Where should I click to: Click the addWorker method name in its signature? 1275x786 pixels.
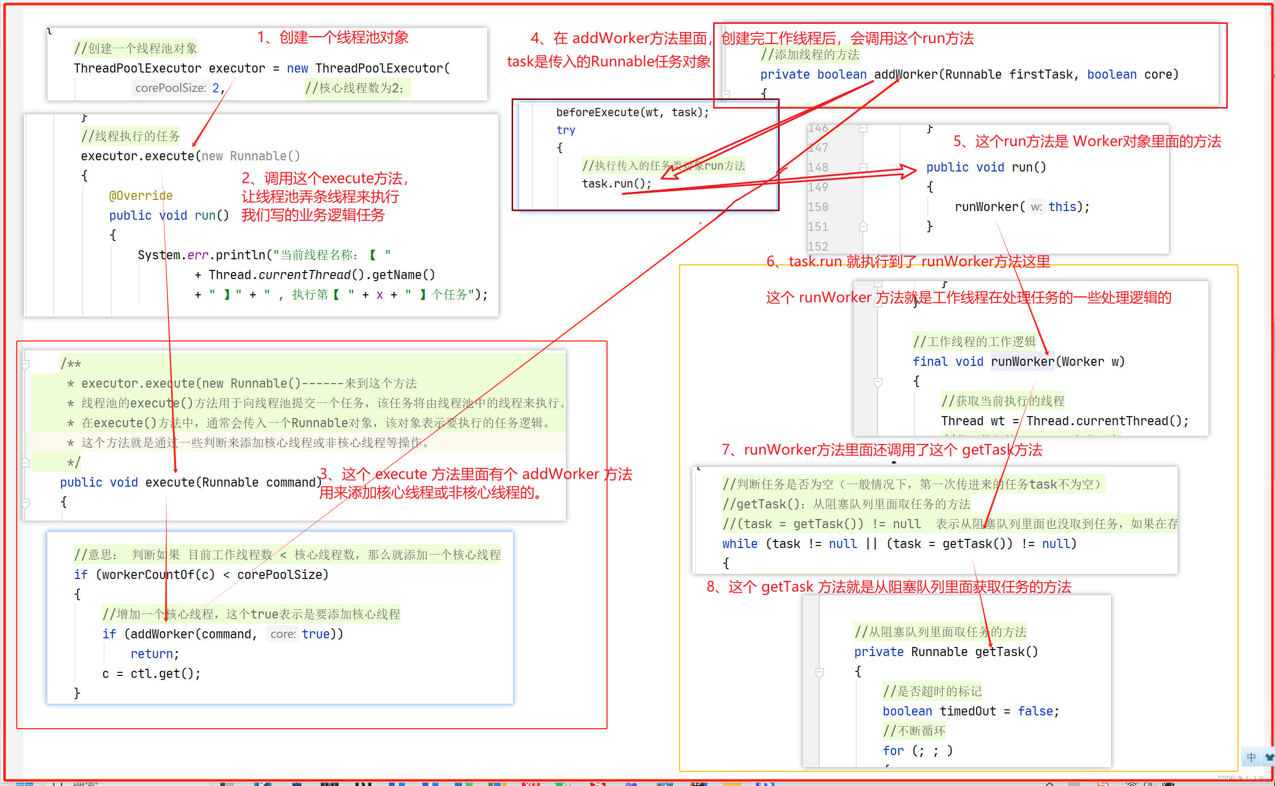(x=905, y=74)
